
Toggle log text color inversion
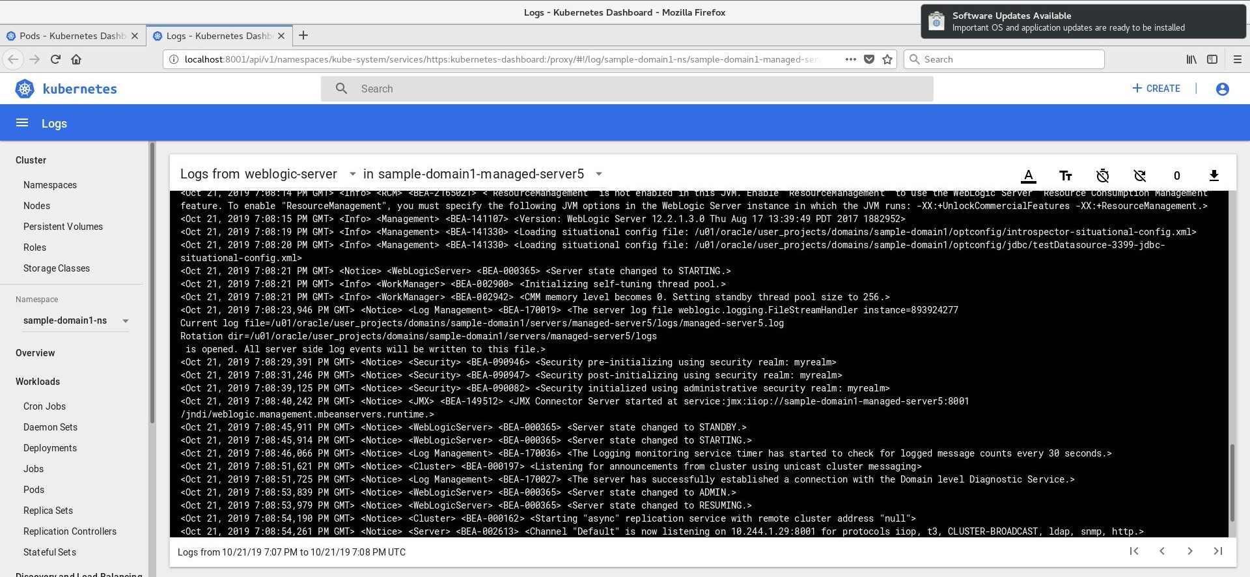point(1029,175)
